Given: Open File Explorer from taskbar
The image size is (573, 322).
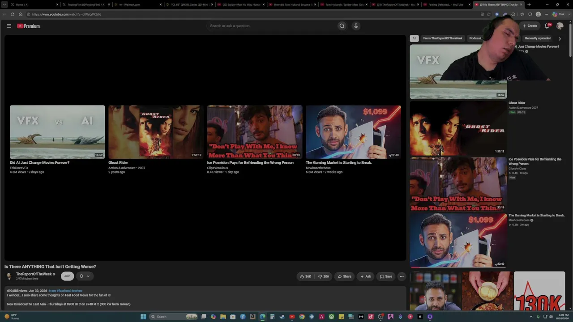Looking at the screenshot, I should 223,317.
